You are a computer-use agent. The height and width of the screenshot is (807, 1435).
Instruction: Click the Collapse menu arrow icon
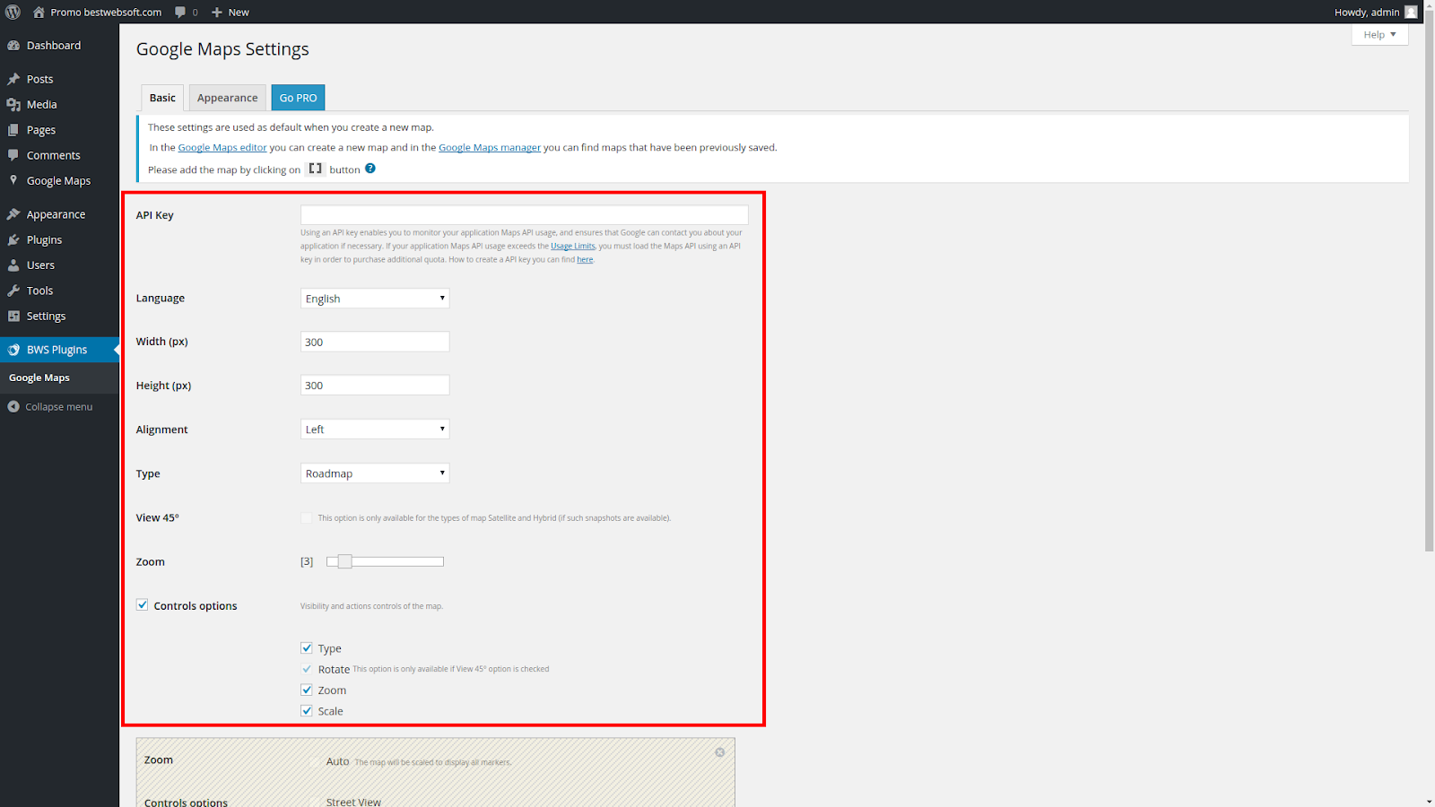13,406
